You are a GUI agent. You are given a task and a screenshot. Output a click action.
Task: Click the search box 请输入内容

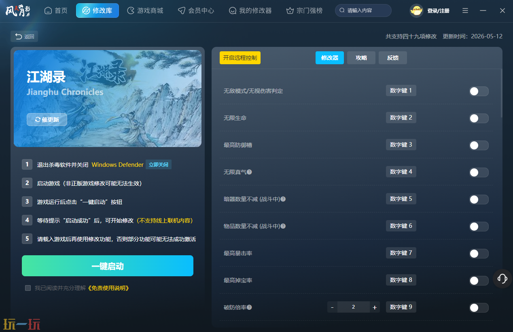coord(363,11)
